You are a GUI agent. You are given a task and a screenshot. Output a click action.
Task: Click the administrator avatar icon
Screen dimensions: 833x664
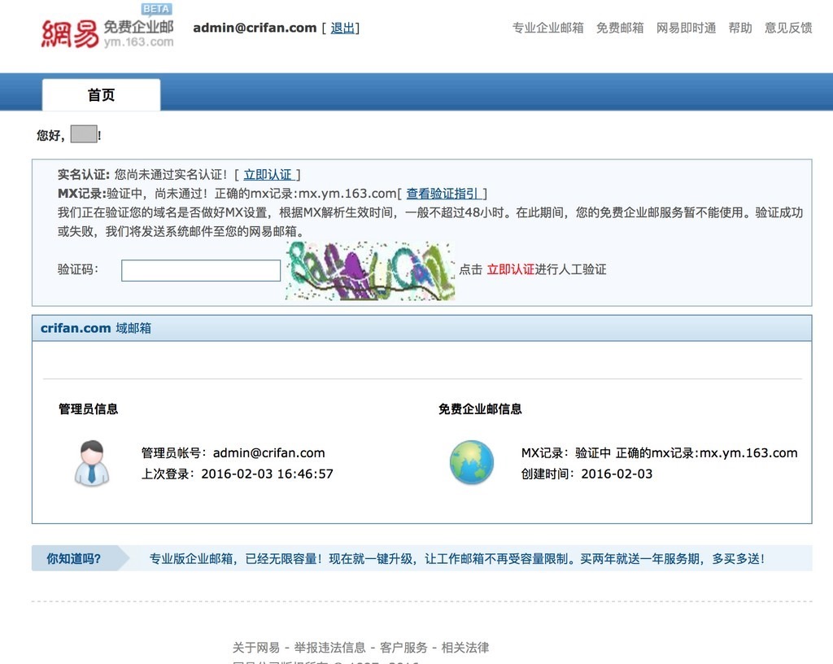tap(92, 463)
